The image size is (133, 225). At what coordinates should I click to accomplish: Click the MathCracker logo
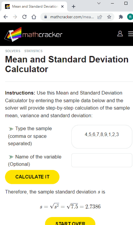pyautogui.click(x=33, y=34)
